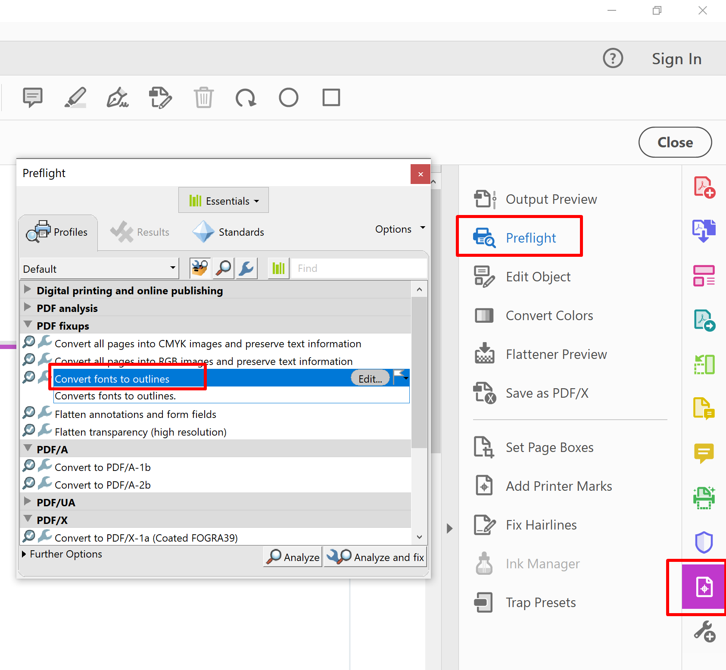Image resolution: width=726 pixels, height=670 pixels.
Task: Open Flattener Preview tool
Action: (x=540, y=354)
